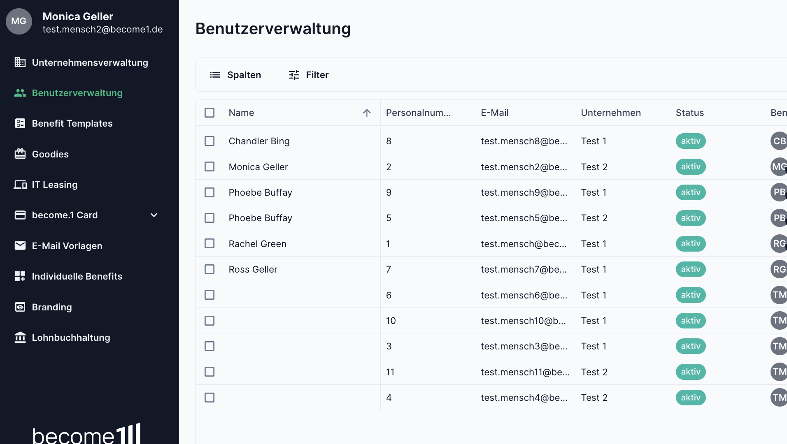
Task: Click the Branding icon in sidebar
Action: 20,307
